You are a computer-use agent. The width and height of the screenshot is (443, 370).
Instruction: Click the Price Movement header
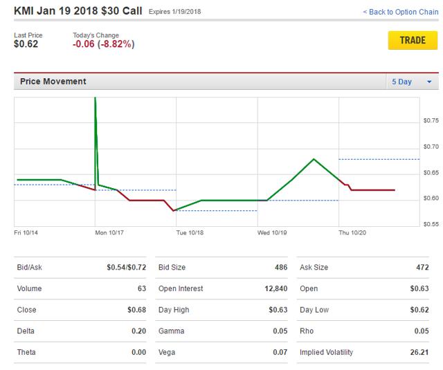point(53,82)
